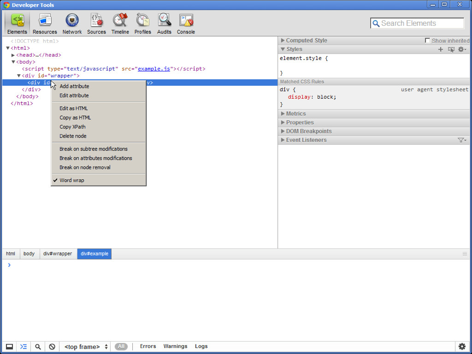Select body in the breadcrumb bar
This screenshot has height=354, width=472.
(29, 254)
